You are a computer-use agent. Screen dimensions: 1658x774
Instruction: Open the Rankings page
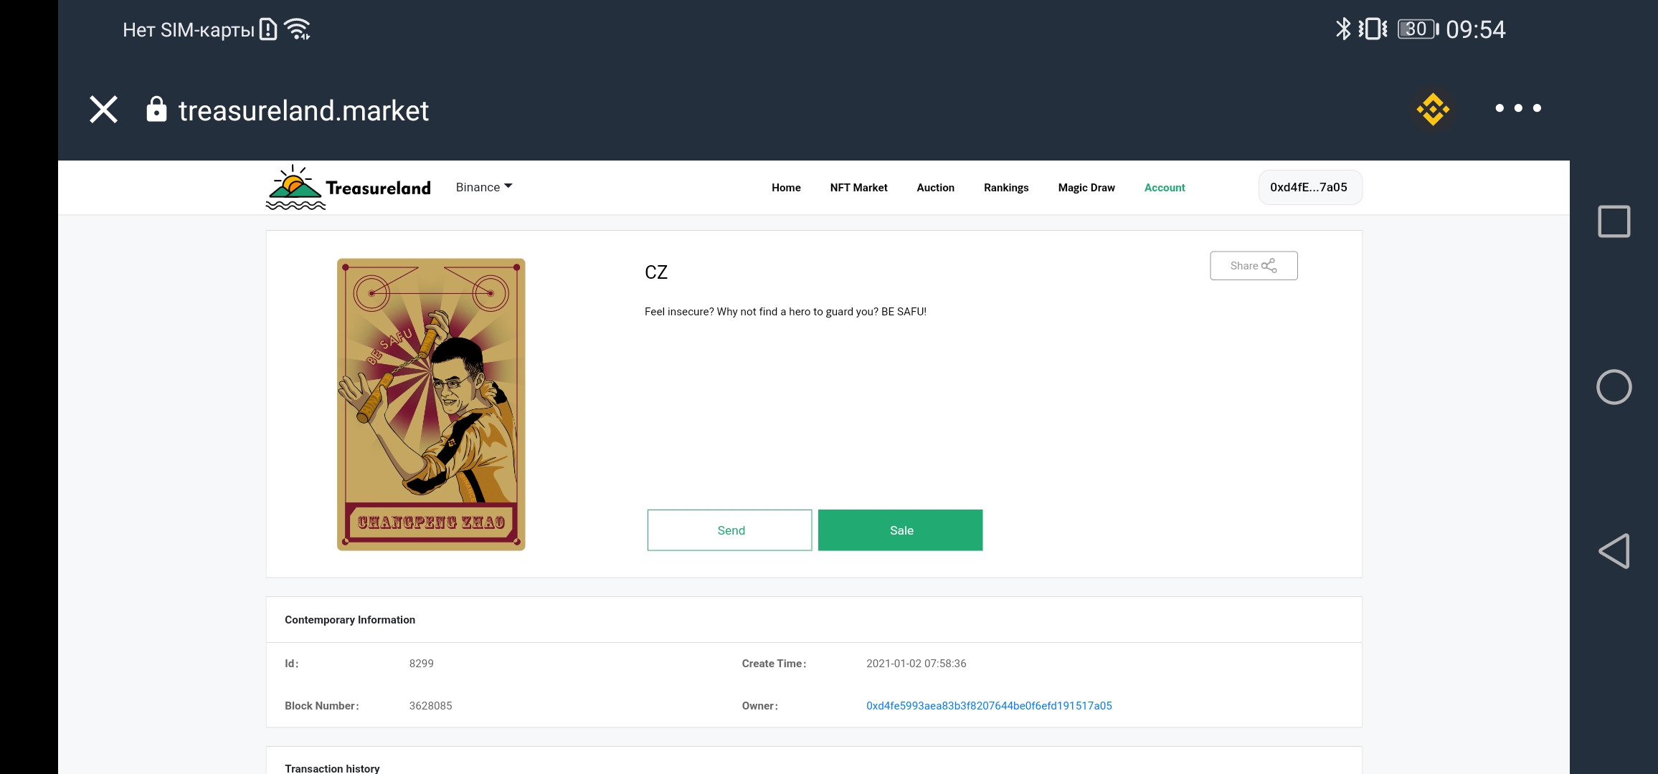(x=1005, y=188)
